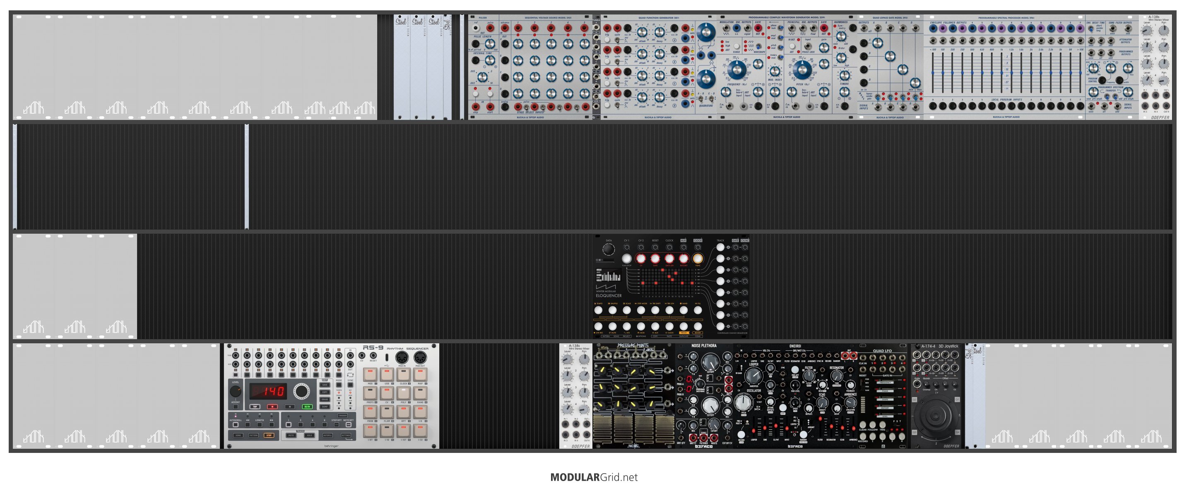This screenshot has width=1189, height=486.
Task: Toggle the SYNC button on RS-9
Action: 350,385
